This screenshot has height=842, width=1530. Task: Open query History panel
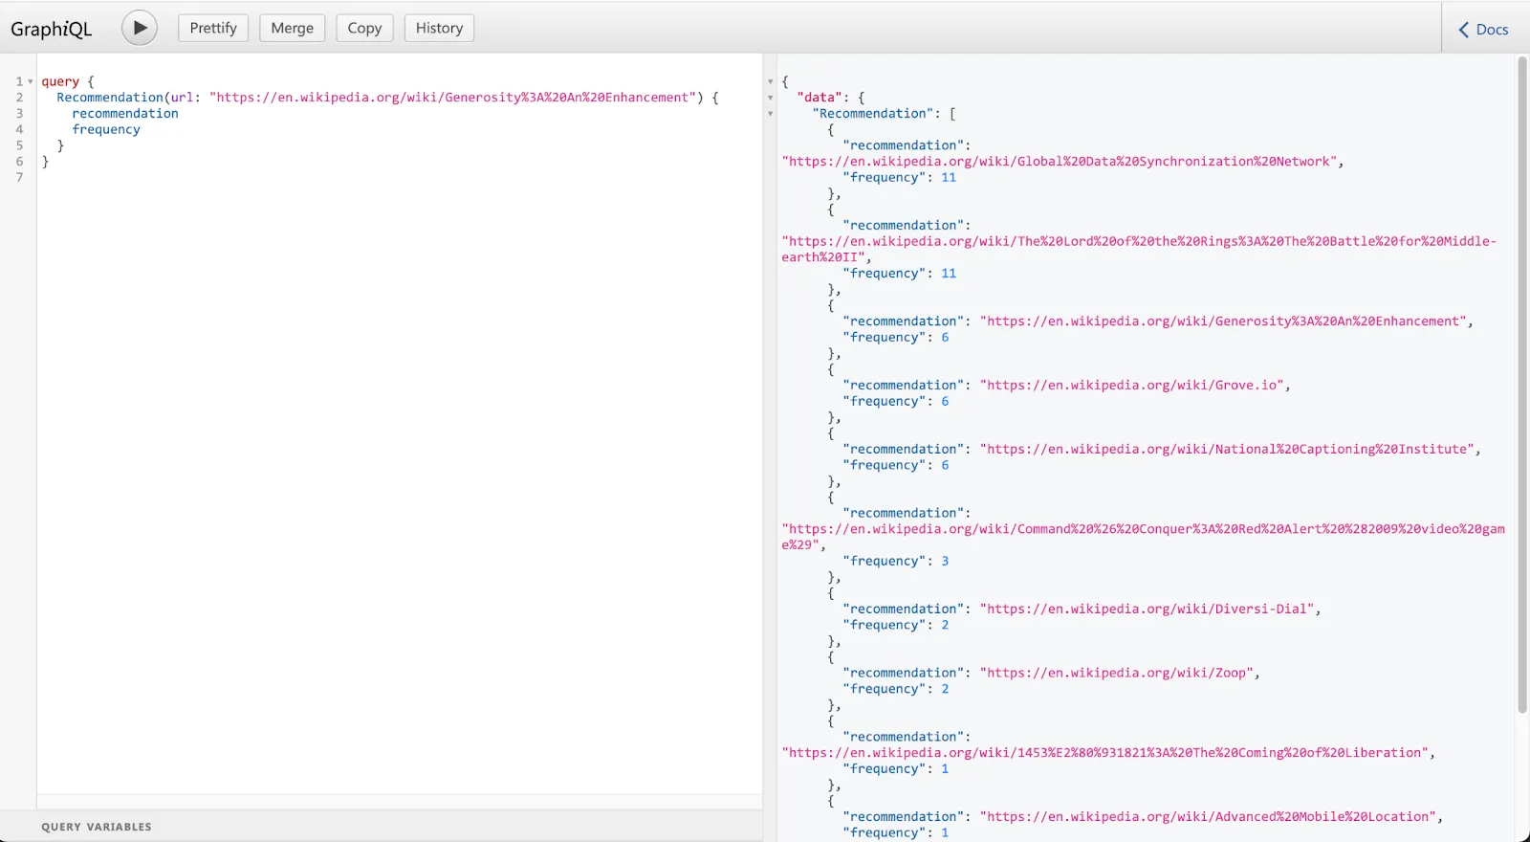pos(439,28)
